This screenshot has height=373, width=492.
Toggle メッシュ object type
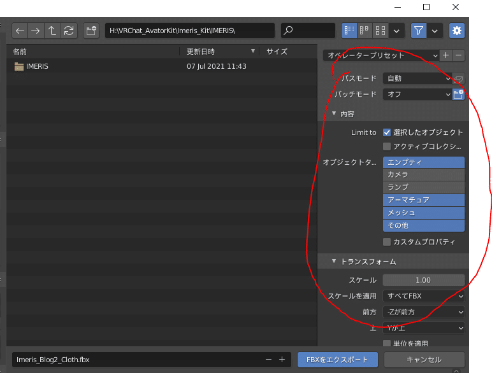(x=424, y=213)
